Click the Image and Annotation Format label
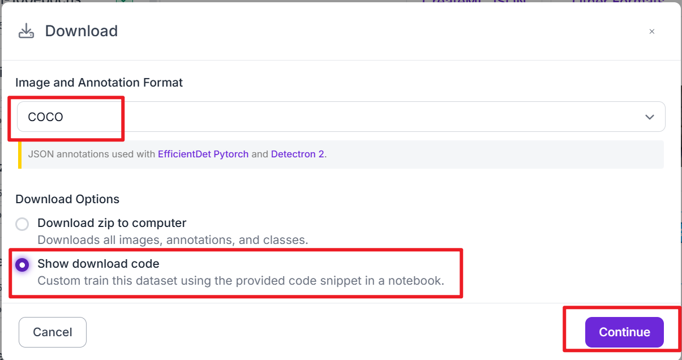 (x=99, y=83)
